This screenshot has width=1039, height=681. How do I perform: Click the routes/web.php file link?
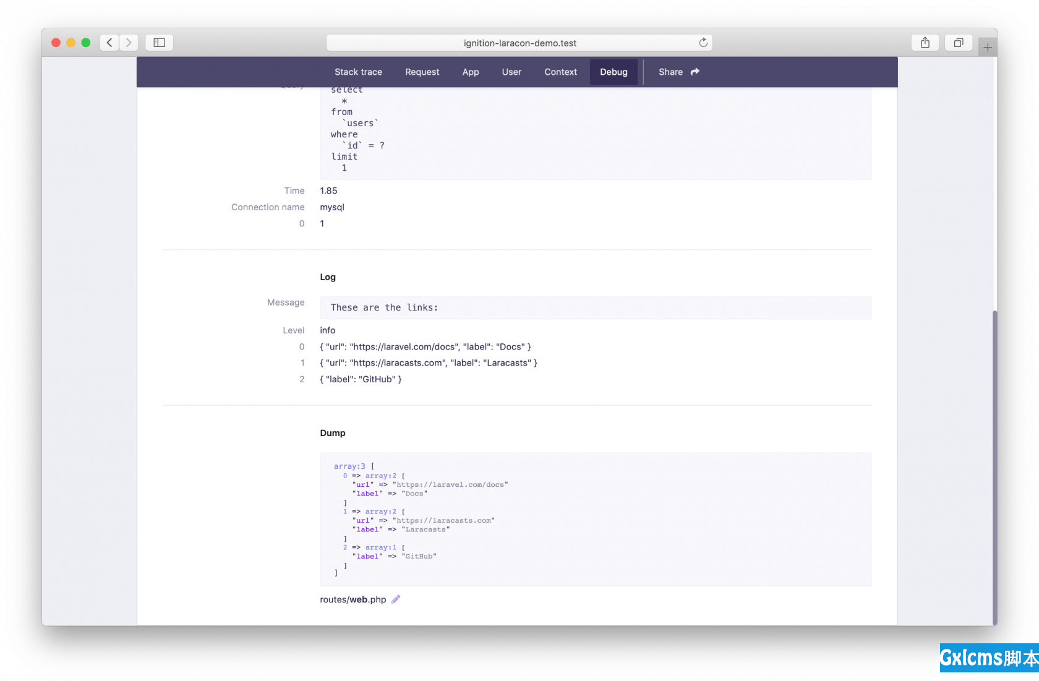point(353,599)
